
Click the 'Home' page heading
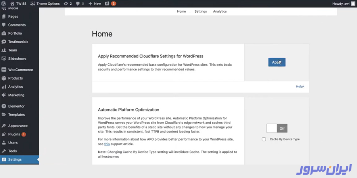[x=102, y=34]
